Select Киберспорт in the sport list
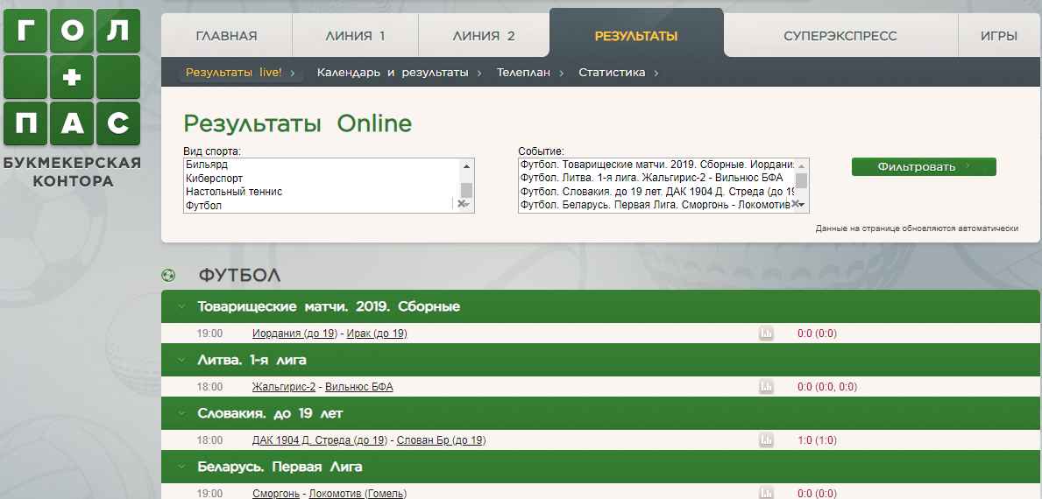This screenshot has height=499, width=1042. tap(215, 178)
